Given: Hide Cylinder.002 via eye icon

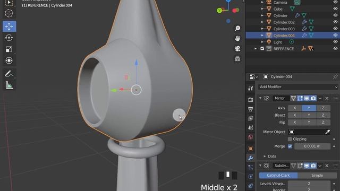Looking at the screenshot, I should [335, 22].
